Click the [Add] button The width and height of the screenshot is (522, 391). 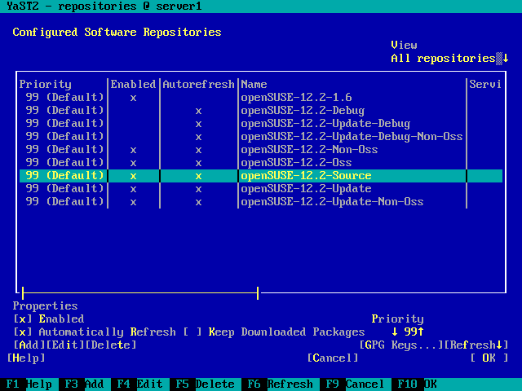click(x=29, y=345)
